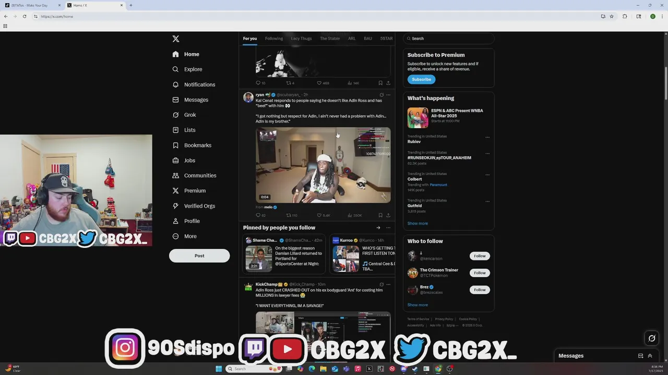
Task: Click the Post button
Action: [x=199, y=256]
